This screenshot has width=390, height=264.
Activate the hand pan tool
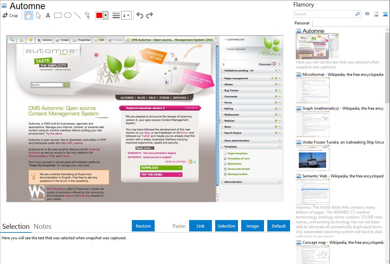(29, 15)
